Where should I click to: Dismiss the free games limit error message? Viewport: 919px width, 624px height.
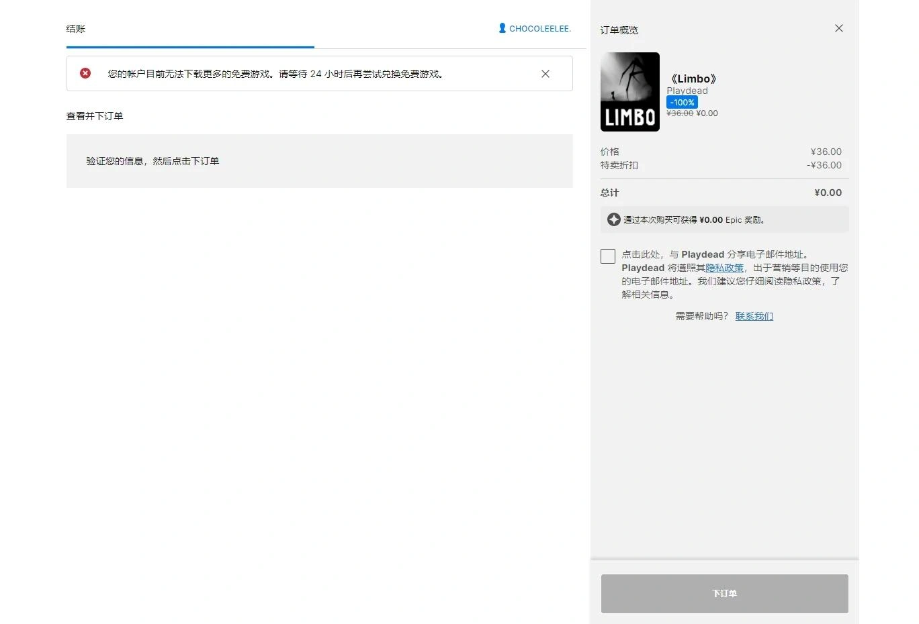click(545, 74)
